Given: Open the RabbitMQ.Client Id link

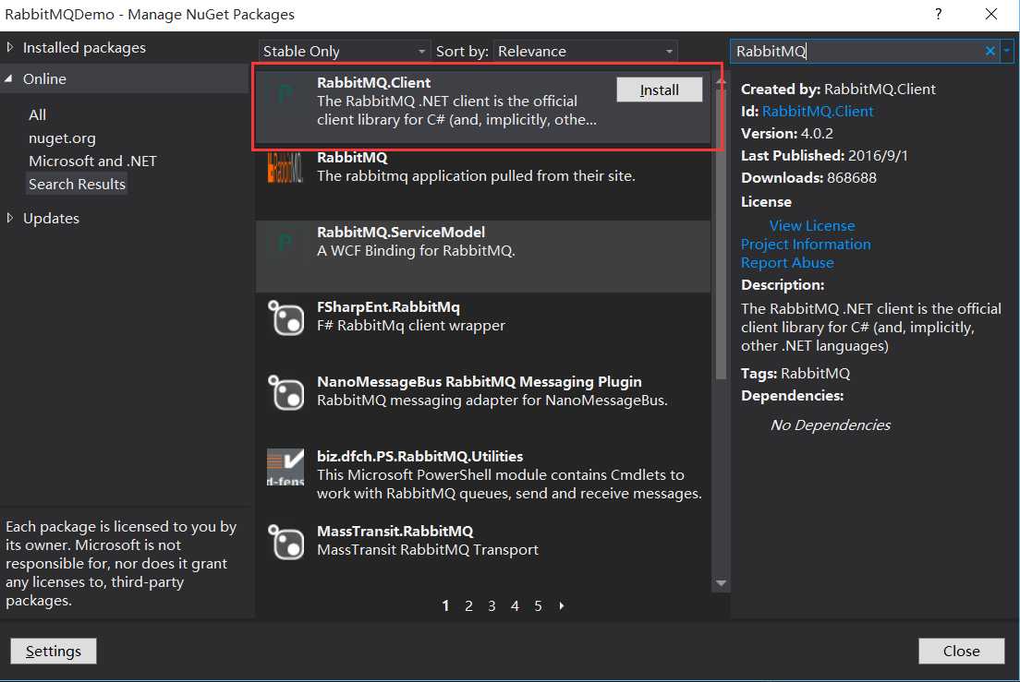Looking at the screenshot, I should (x=817, y=111).
